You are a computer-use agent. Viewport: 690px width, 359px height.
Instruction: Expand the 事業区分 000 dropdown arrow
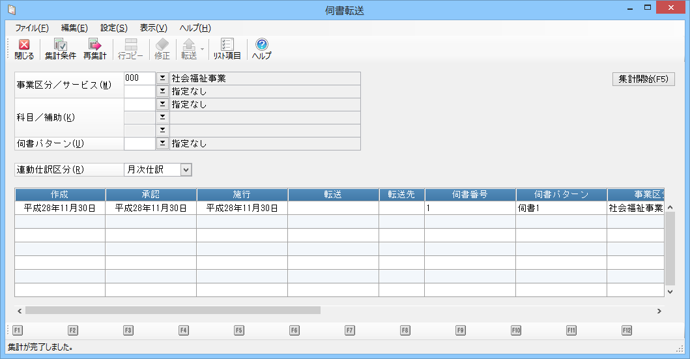pos(162,78)
